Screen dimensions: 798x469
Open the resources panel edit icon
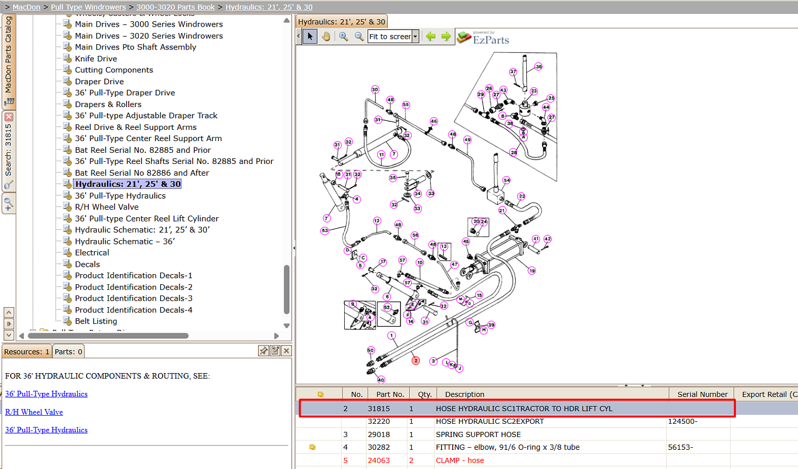coord(275,351)
